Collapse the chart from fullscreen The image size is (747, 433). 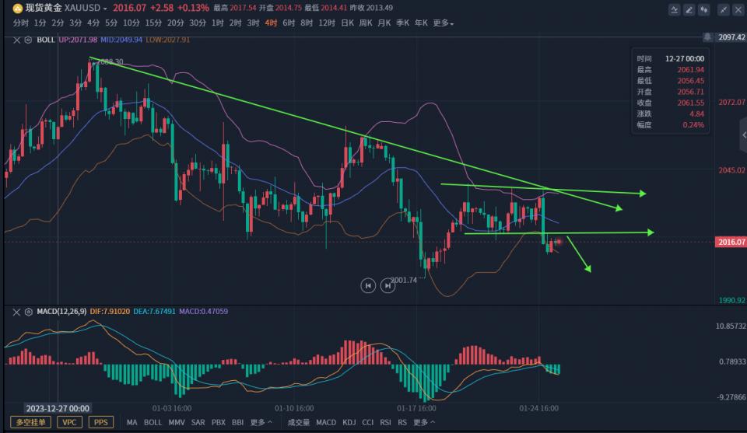724,10
